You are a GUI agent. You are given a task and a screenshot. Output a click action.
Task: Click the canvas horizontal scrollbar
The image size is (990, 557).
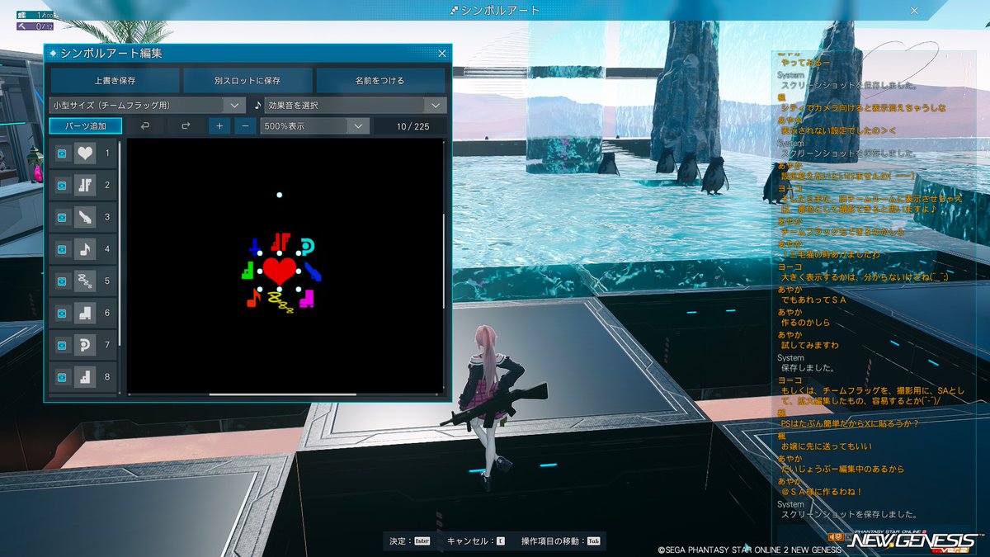click(283, 394)
